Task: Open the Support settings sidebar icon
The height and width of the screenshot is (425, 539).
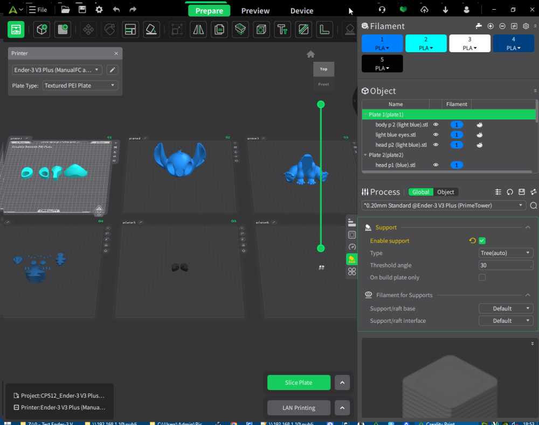Action: click(351, 259)
